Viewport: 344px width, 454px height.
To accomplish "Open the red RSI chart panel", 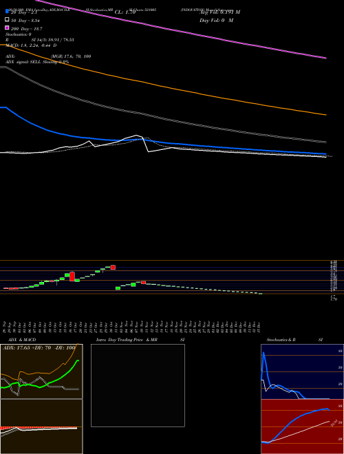I will (x=302, y=426).
